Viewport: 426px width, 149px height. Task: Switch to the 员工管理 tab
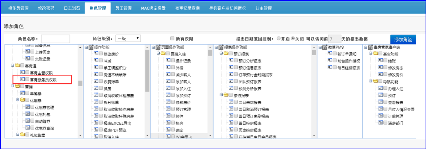(x=123, y=8)
